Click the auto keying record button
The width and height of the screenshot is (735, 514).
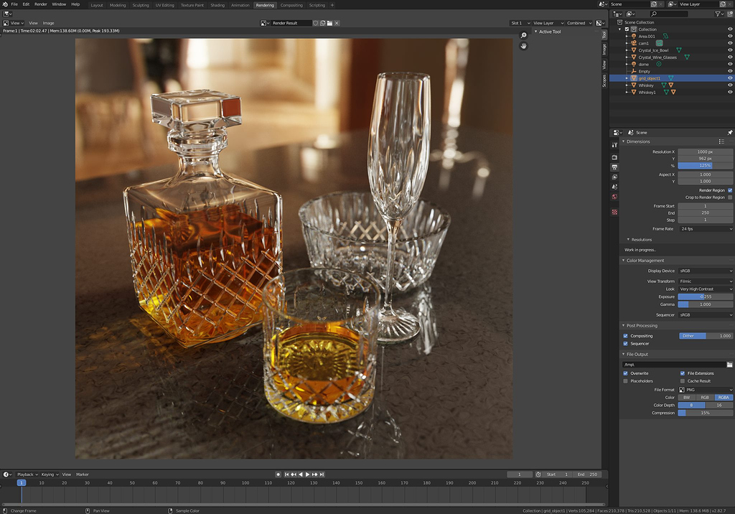click(x=278, y=475)
